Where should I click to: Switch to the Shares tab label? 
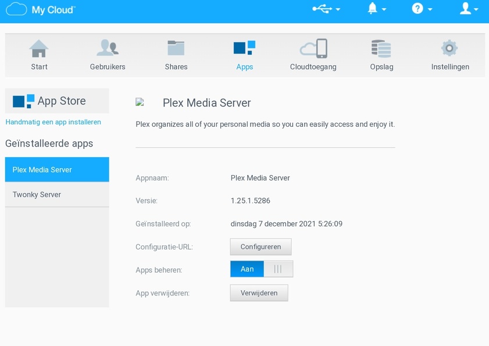(x=176, y=67)
